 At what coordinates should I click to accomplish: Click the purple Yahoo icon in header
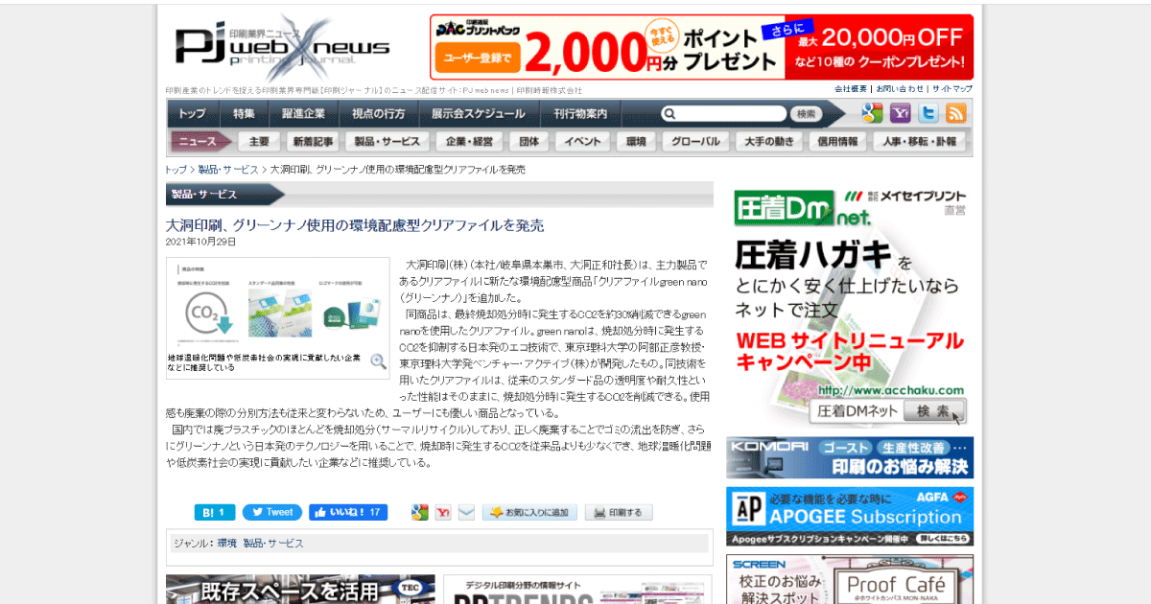click(x=900, y=113)
